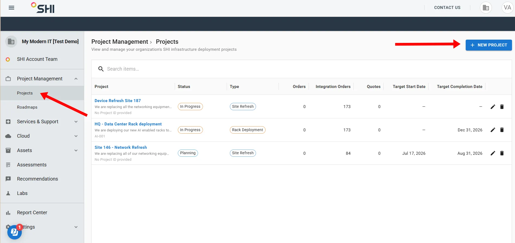Click the Dec 31, 2026 completion date
Image resolution: width=515 pixels, height=243 pixels.
(x=470, y=130)
